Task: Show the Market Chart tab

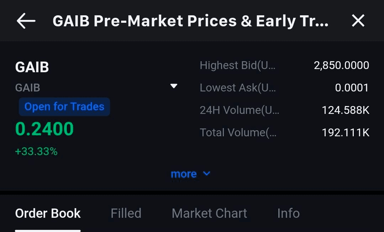Action: click(209, 213)
